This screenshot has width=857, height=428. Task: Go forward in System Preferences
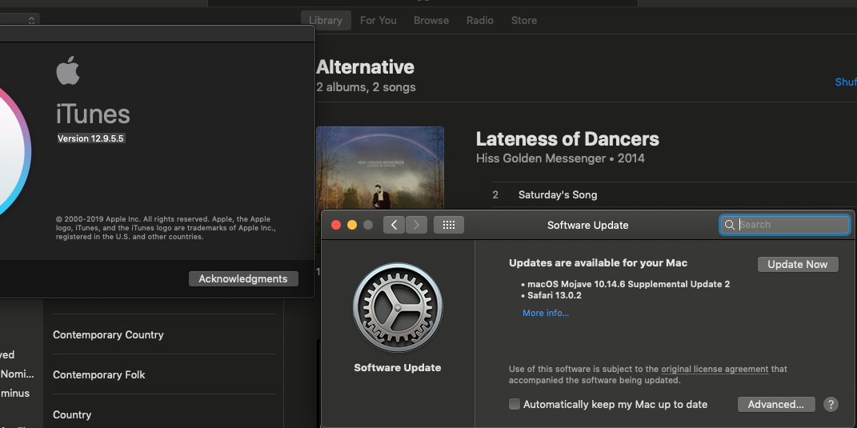pyautogui.click(x=416, y=225)
